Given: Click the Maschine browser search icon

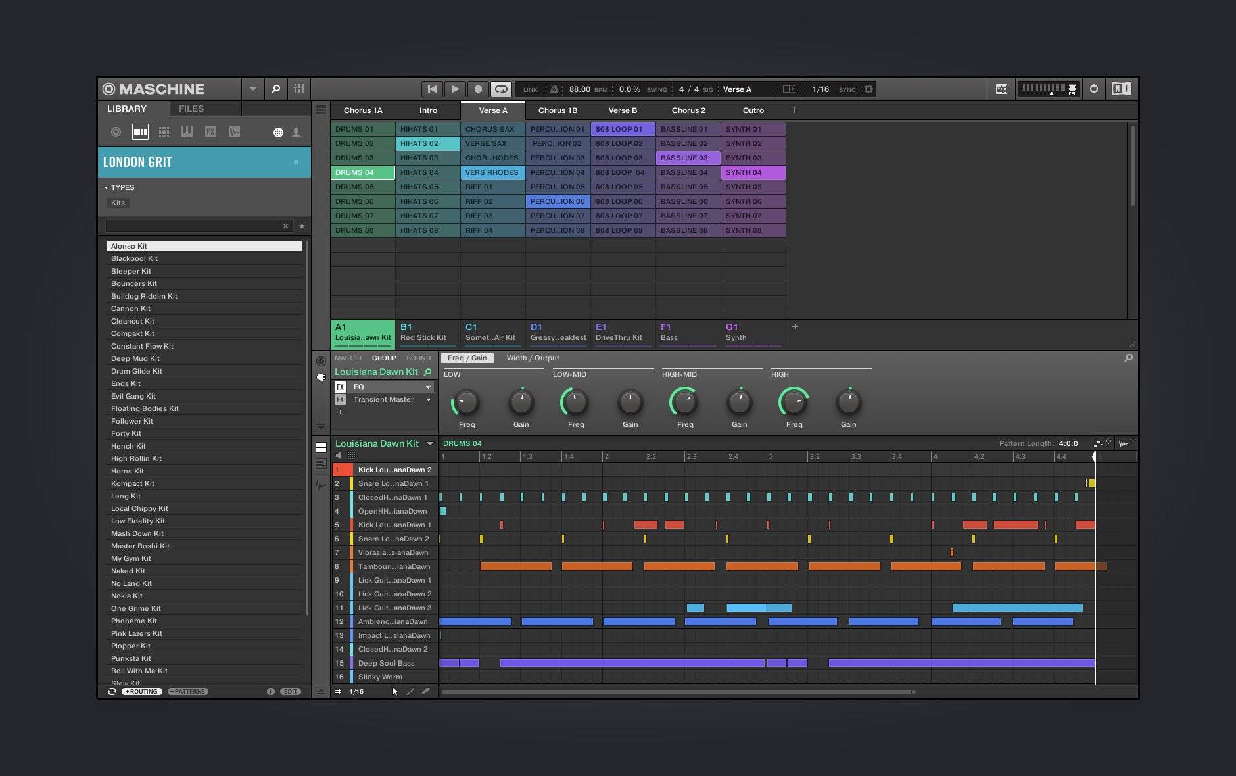Looking at the screenshot, I should 276,89.
